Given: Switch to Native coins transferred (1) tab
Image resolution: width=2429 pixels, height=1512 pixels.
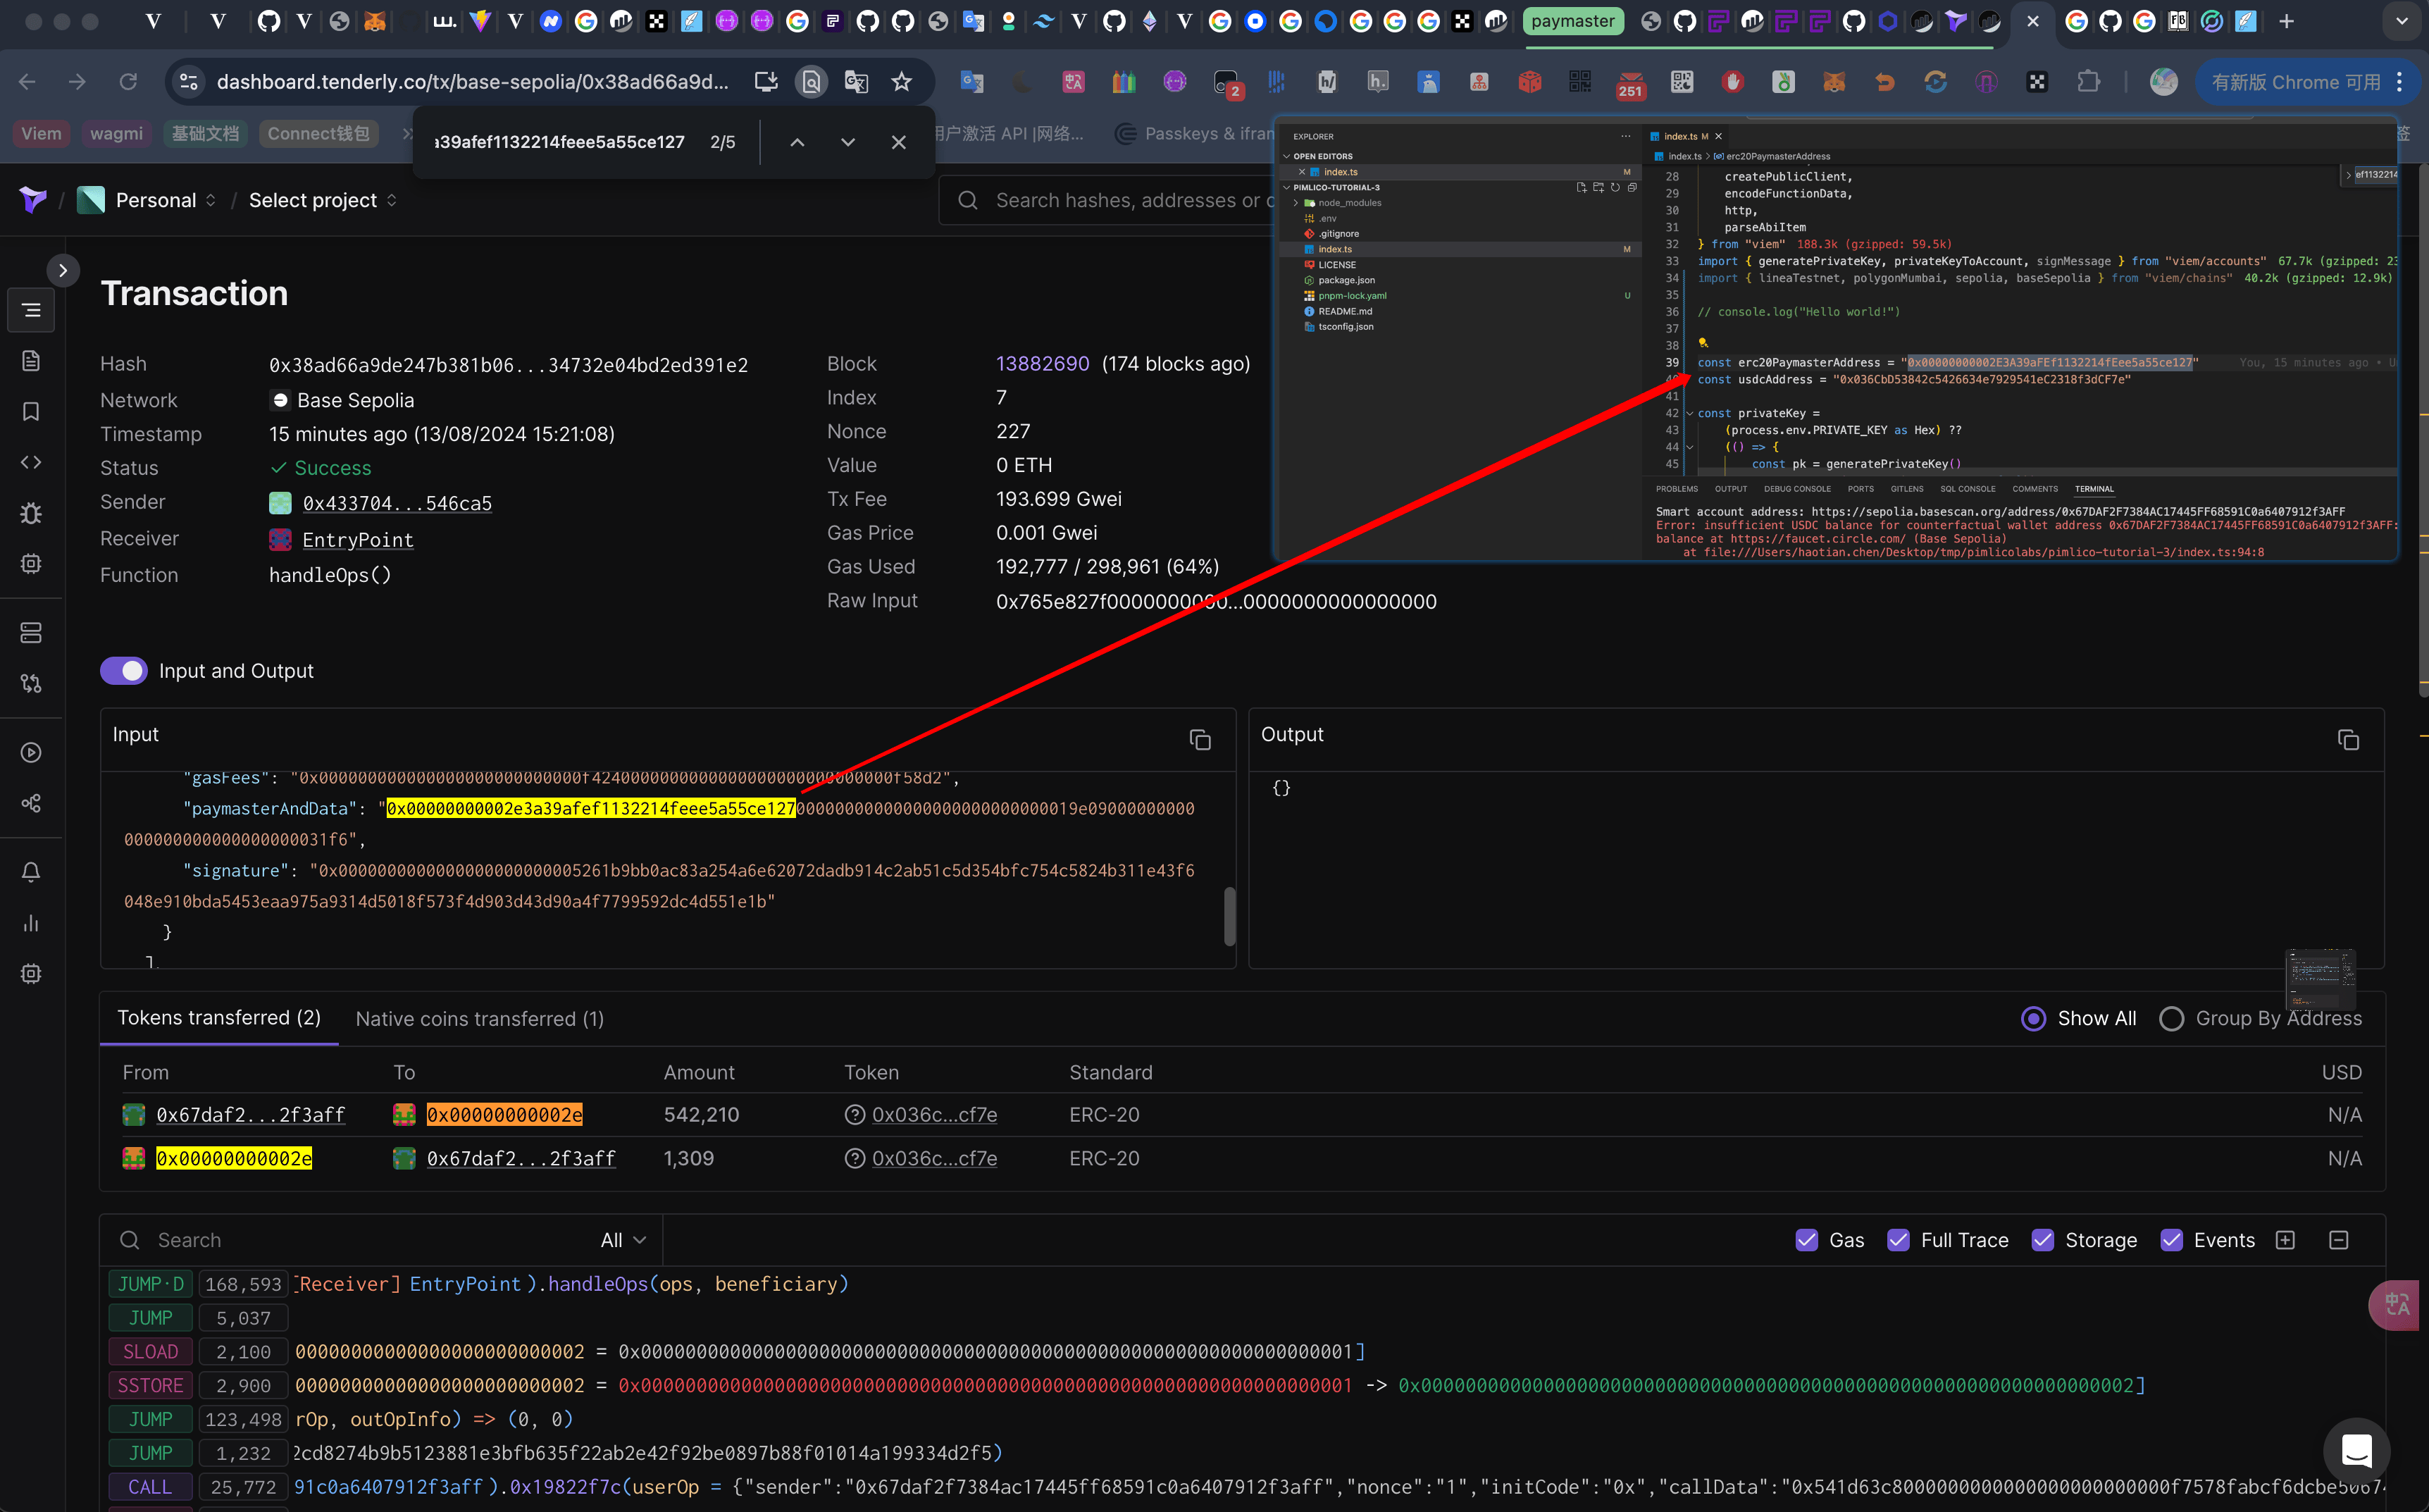Looking at the screenshot, I should [480, 1019].
